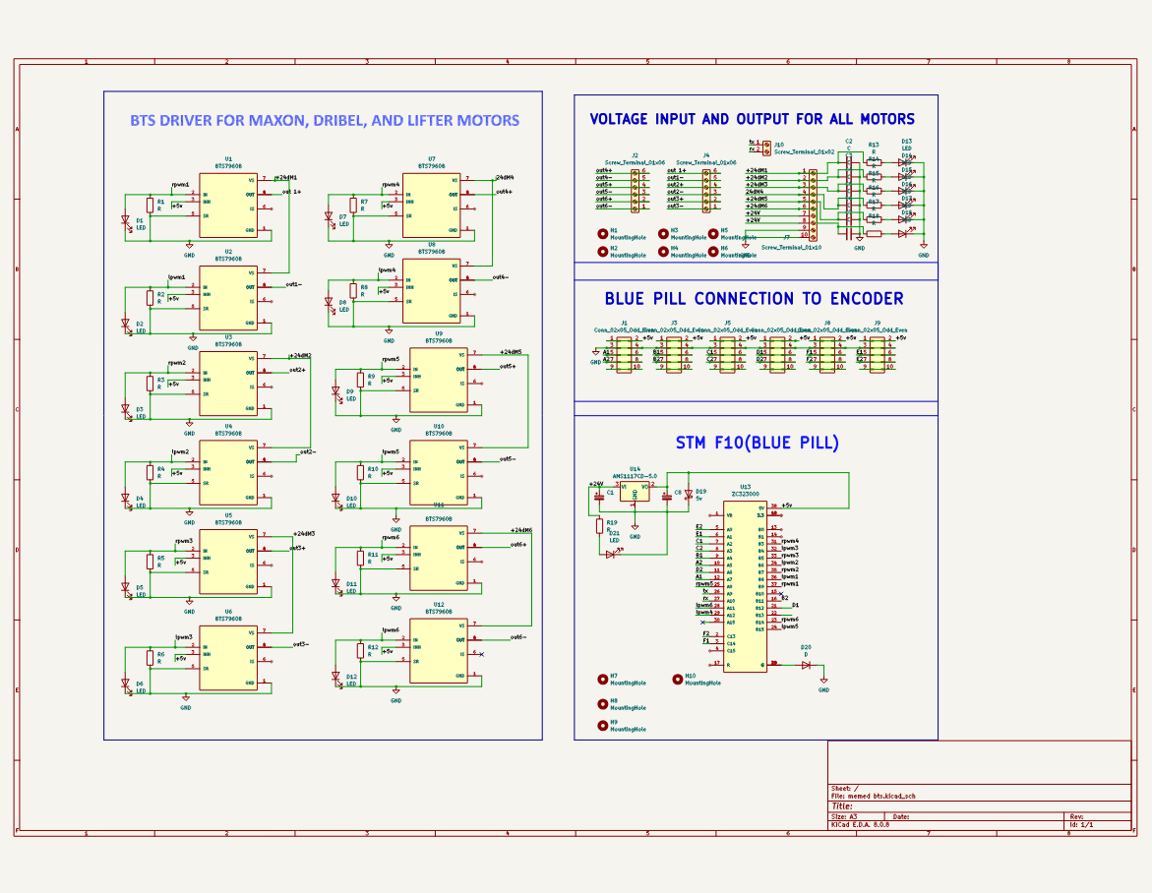Click the BTS DRIVER section title text

[x=325, y=121]
